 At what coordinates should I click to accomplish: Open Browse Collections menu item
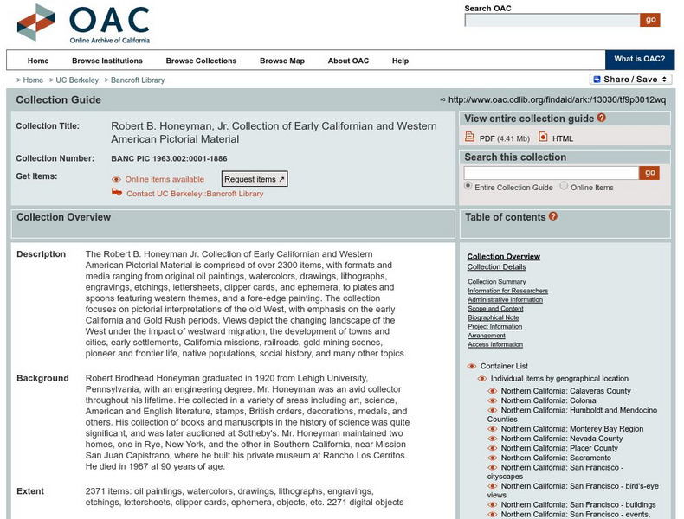pos(201,61)
